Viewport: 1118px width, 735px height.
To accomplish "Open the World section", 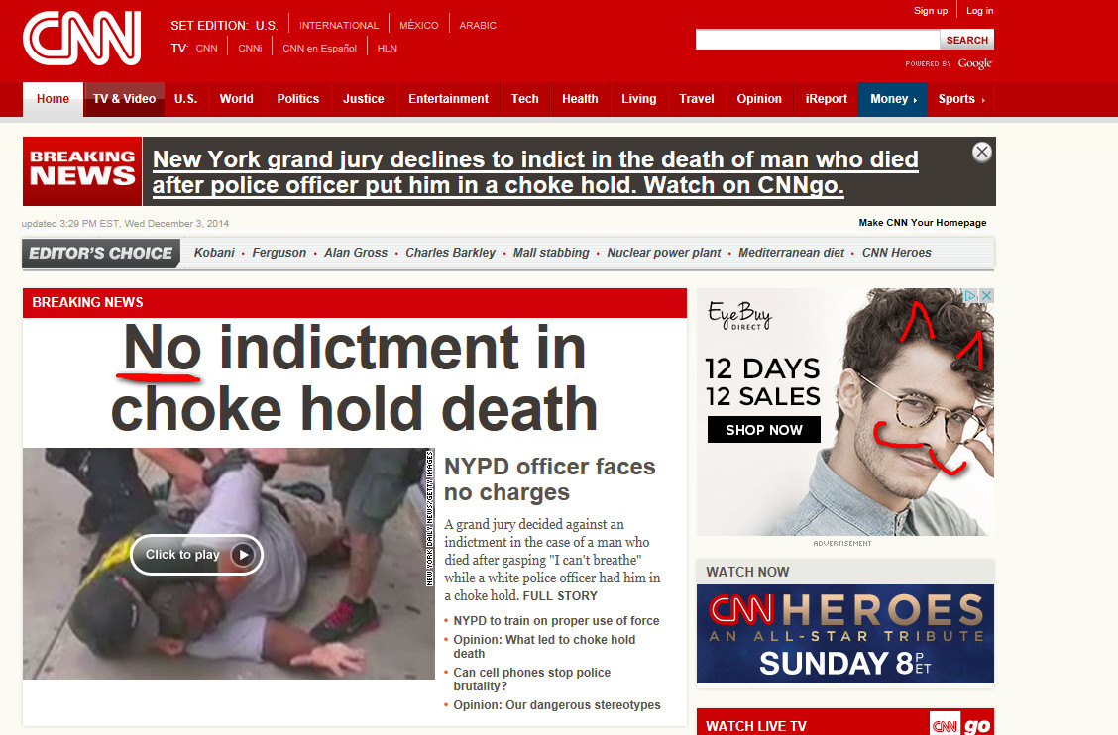I will 236,99.
